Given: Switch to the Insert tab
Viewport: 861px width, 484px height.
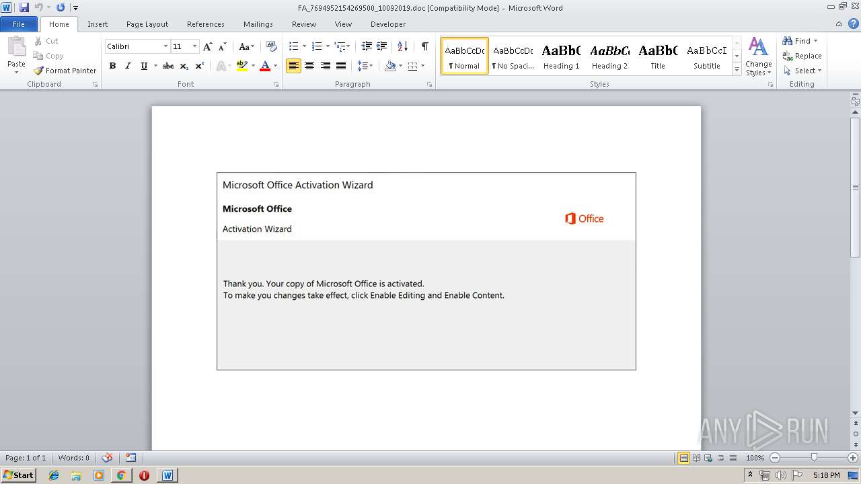Looking at the screenshot, I should pos(98,24).
